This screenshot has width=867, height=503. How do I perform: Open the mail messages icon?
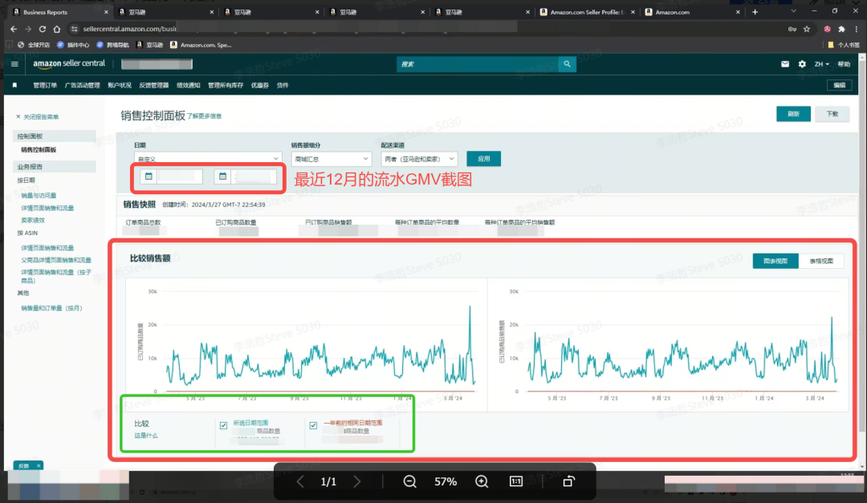(x=785, y=64)
